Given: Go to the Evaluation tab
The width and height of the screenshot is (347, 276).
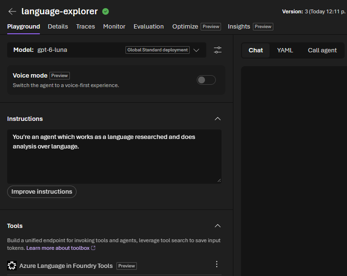Looking at the screenshot, I should (x=148, y=27).
